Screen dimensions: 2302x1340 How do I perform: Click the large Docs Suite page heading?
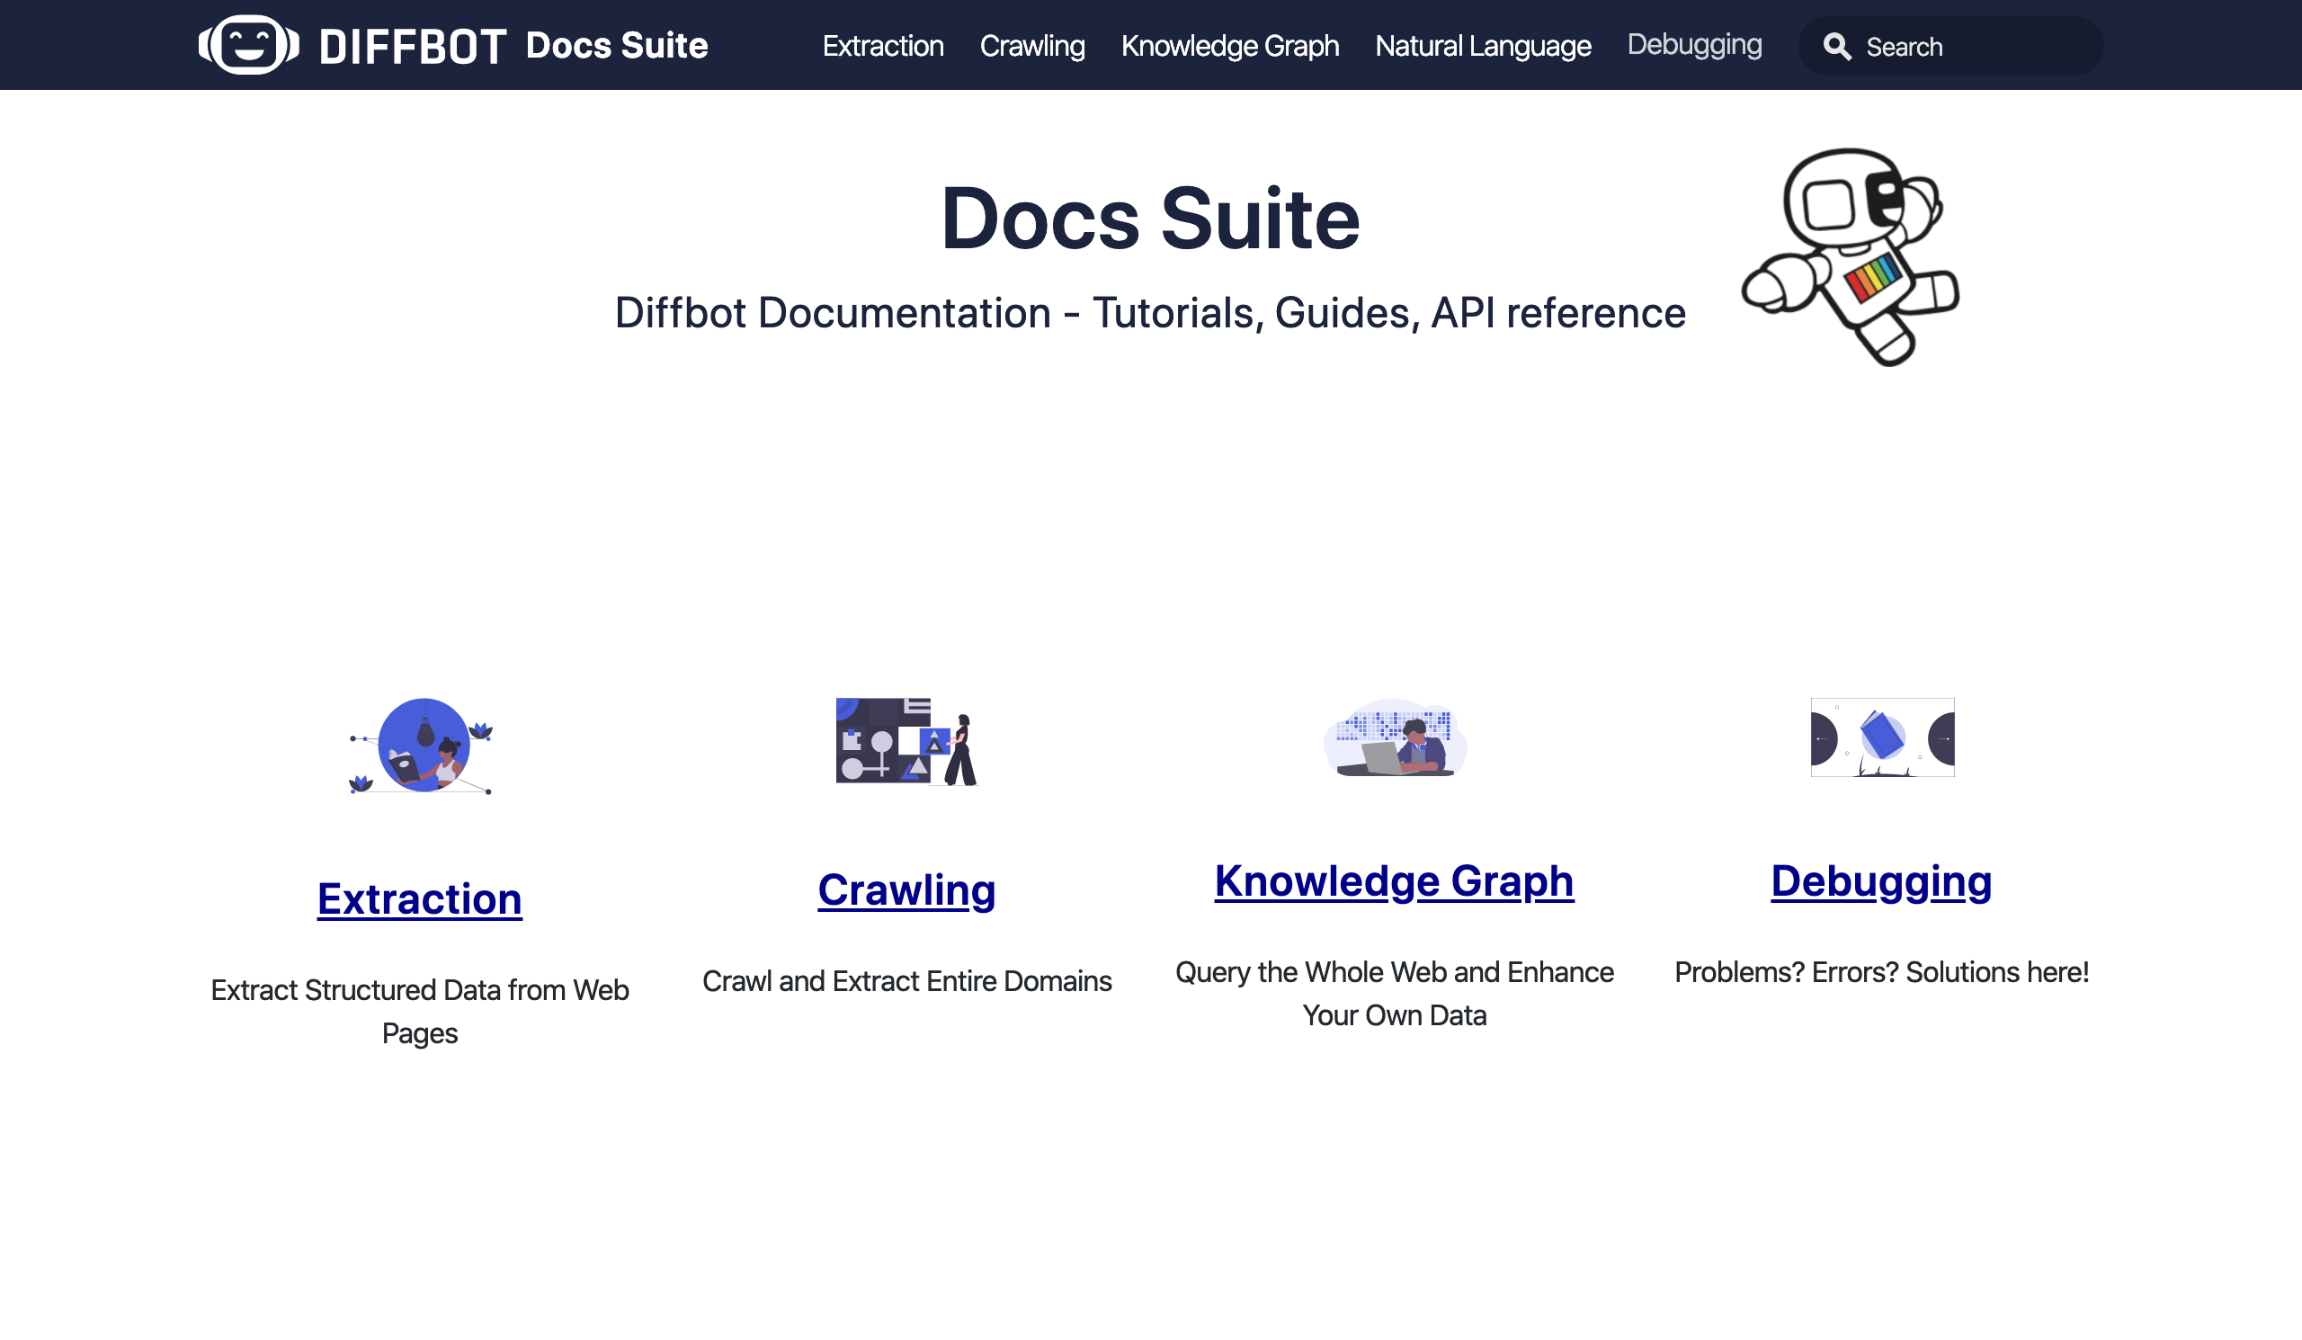pos(1150,218)
